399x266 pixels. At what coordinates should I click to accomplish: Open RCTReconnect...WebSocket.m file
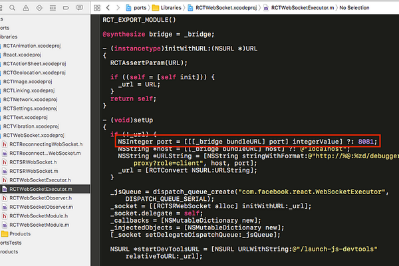45,153
